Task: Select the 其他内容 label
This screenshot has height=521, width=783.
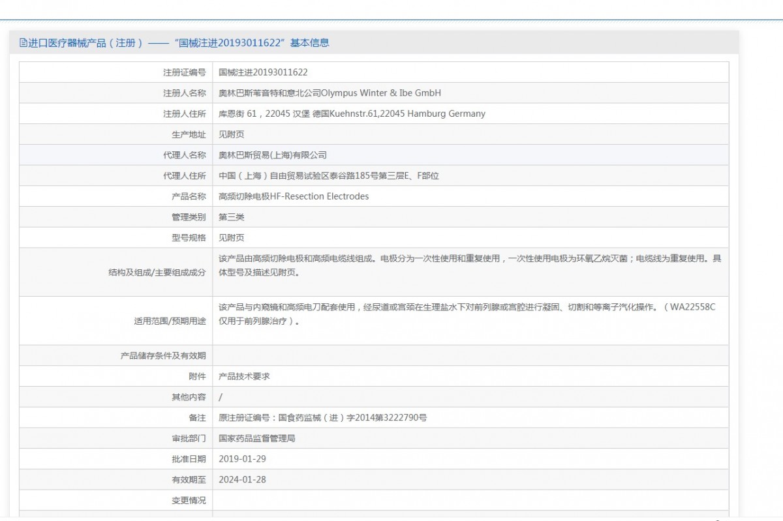Action: 189,397
